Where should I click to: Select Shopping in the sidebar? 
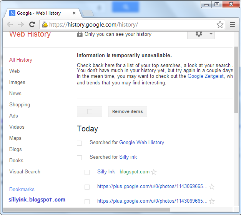pyautogui.click(x=20, y=105)
